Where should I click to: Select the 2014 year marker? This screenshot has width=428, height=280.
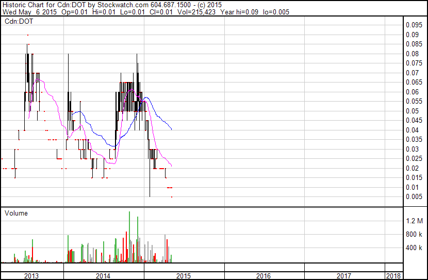click(103, 276)
